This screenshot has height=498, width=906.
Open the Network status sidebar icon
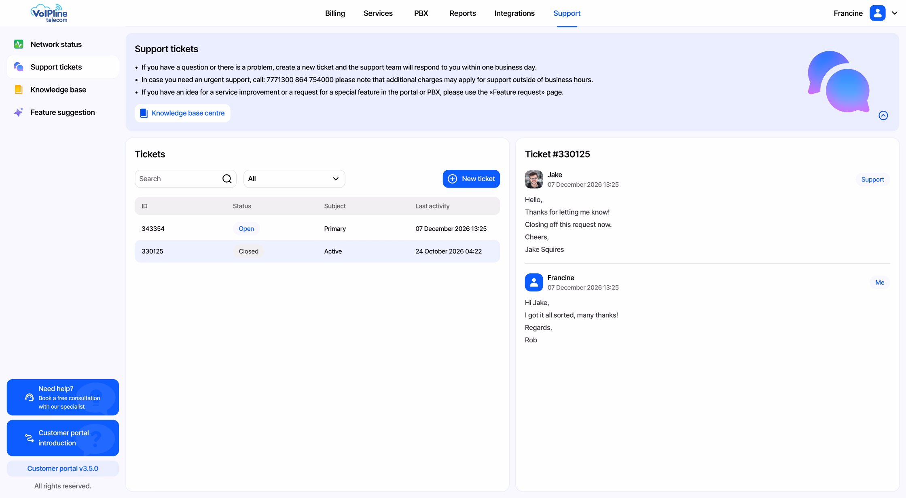coord(19,44)
